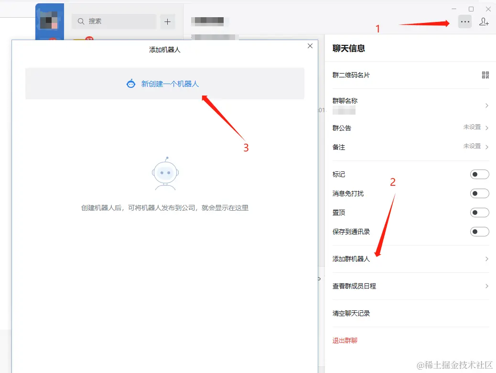This screenshot has width=496, height=373.
Task: Click the plus button beside search
Action: 167,21
